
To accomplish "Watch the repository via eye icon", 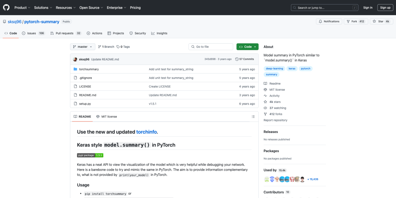I will click(x=265, y=108).
